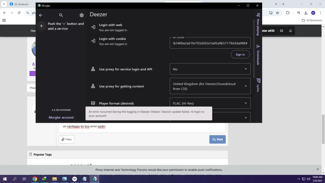This screenshot has height=183, width=325.
Task: Open the Chrome apps grid icon
Action: pyautogui.click(x=4, y=20)
